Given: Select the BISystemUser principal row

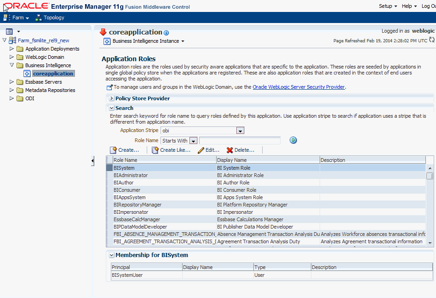Looking at the screenshot, I should point(272,275).
